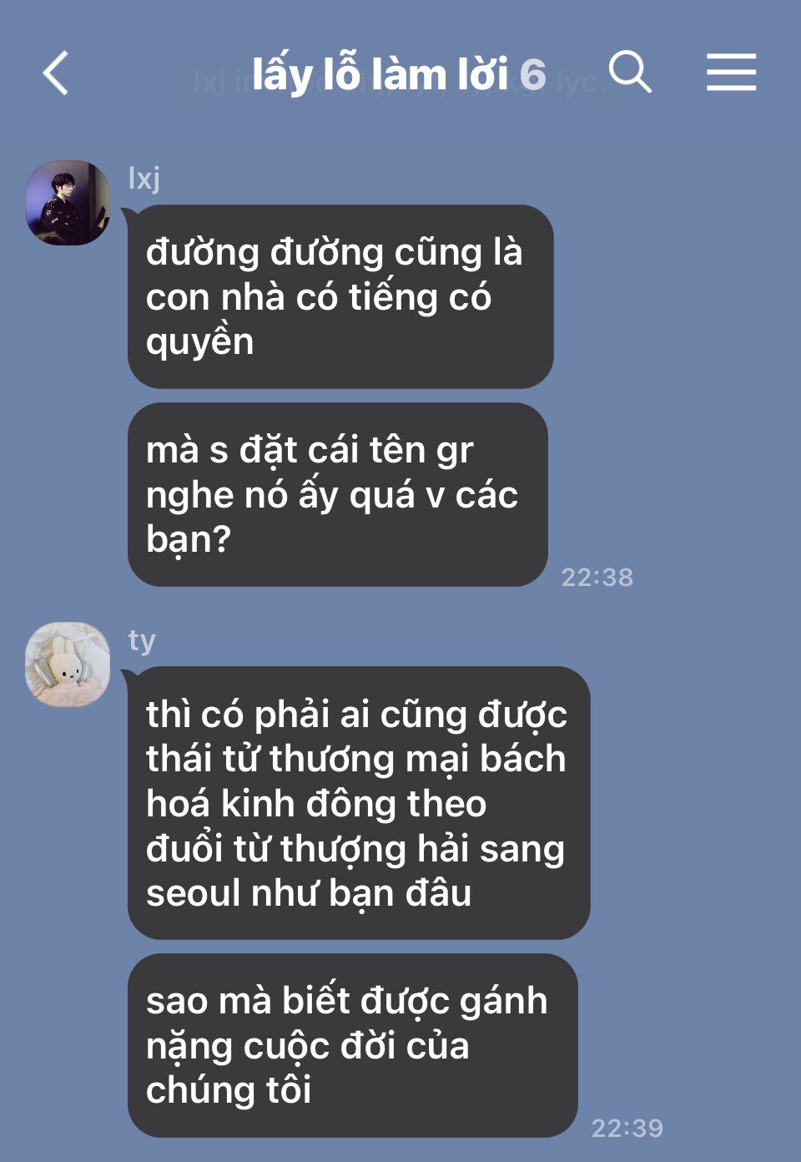Tap the 22:39 timestamp

tap(627, 1129)
